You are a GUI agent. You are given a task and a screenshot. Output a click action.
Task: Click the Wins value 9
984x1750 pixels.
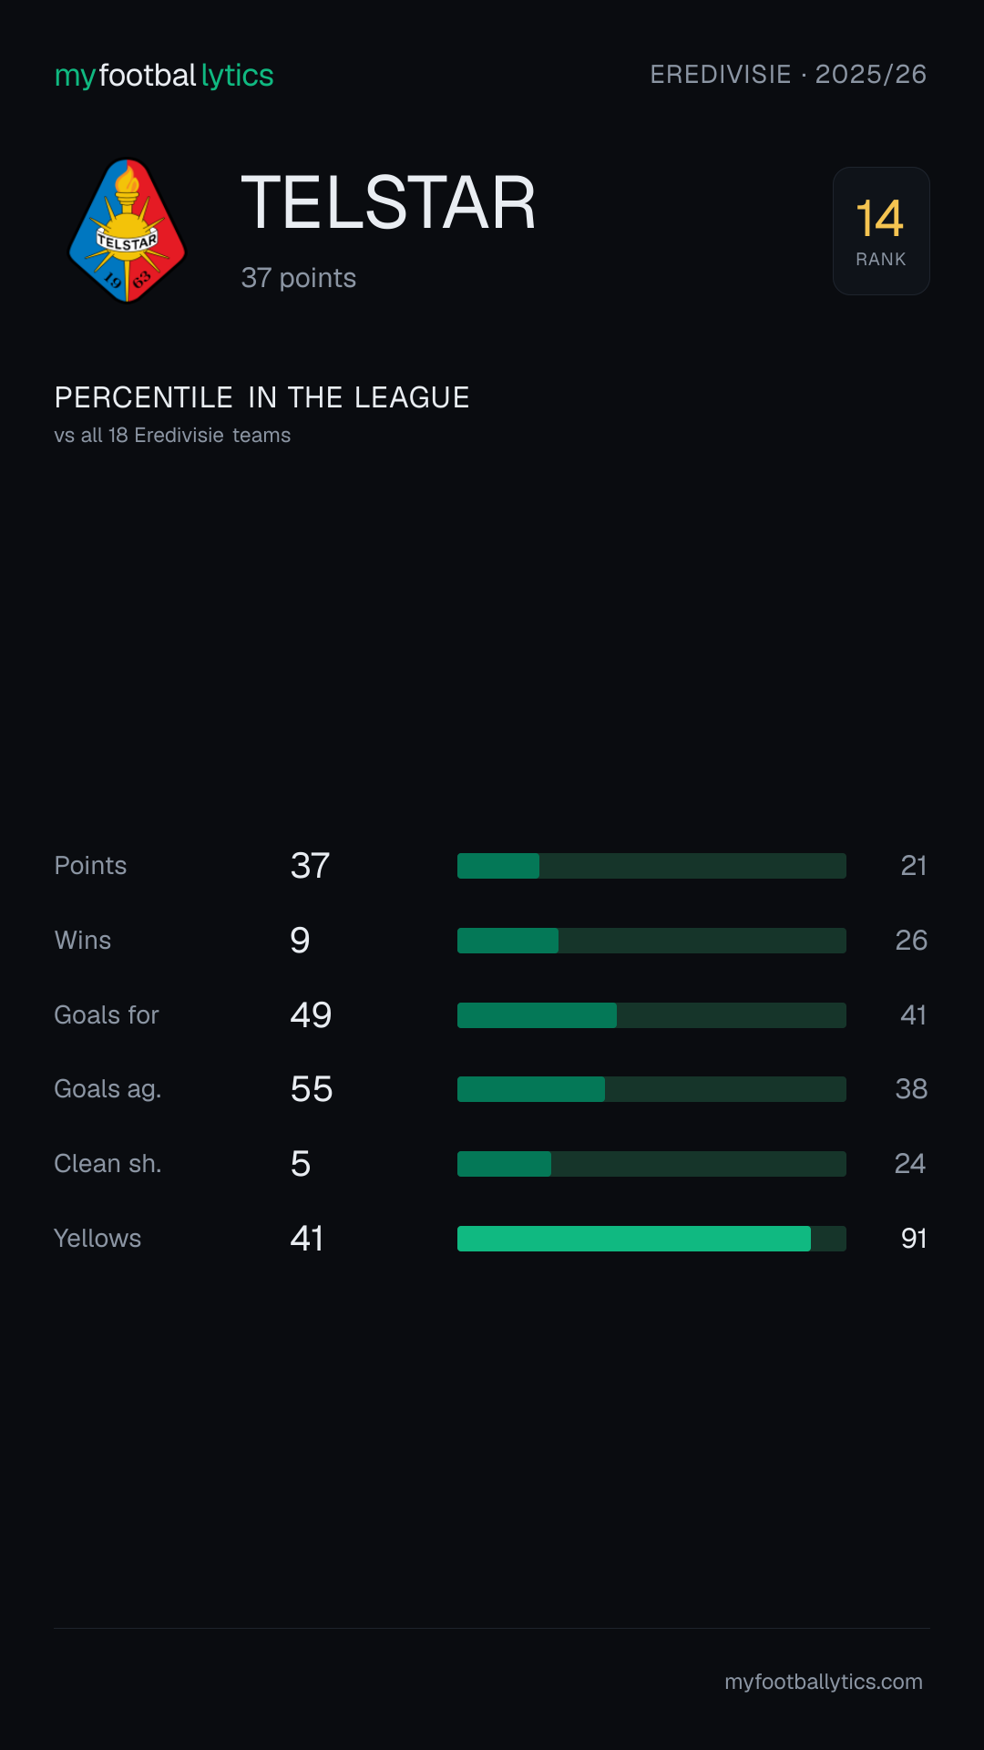pyautogui.click(x=300, y=941)
